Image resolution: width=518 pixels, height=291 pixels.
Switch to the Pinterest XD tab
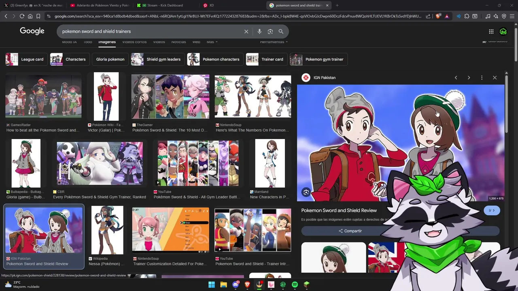tap(232, 5)
